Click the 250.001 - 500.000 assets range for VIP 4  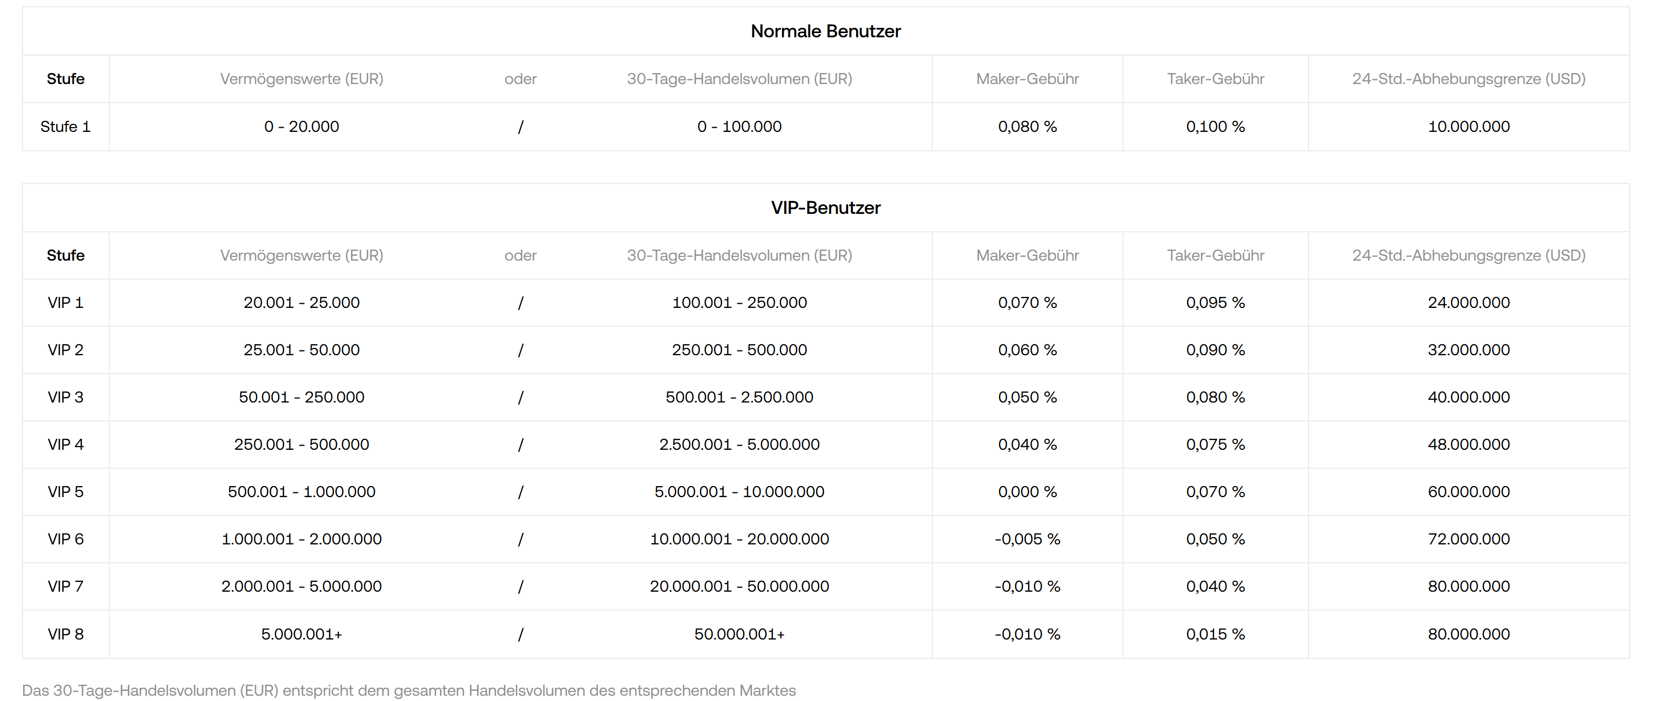click(x=302, y=445)
